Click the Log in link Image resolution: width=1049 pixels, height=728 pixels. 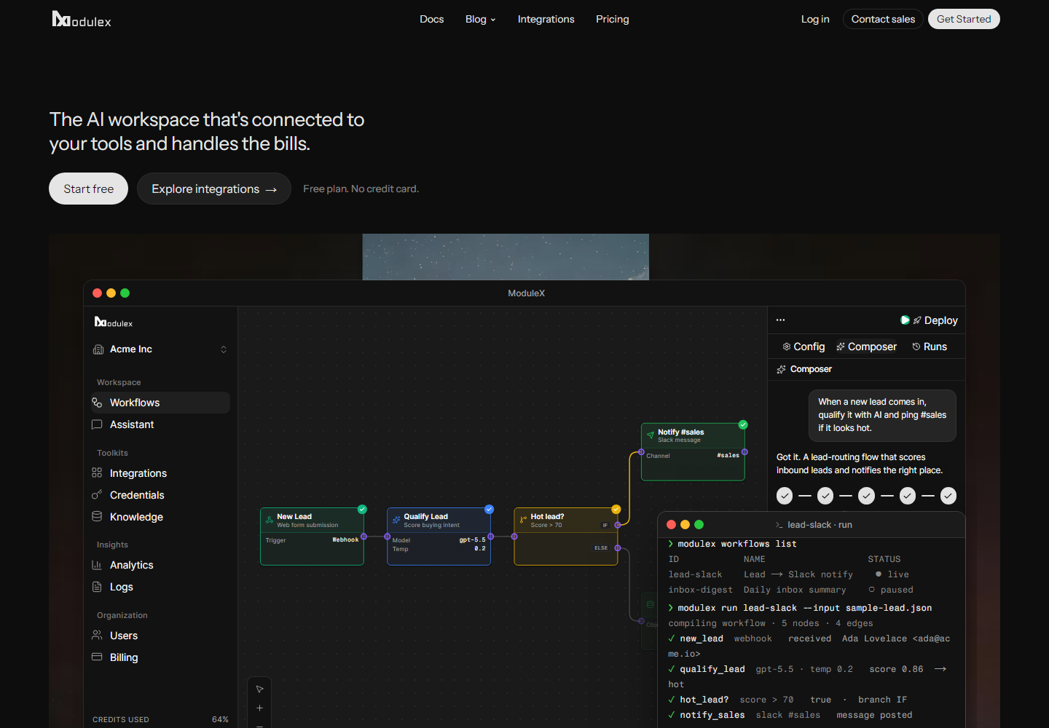[815, 20]
